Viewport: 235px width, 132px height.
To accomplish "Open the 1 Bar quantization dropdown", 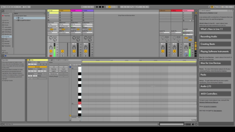I will tap(28, 7).
